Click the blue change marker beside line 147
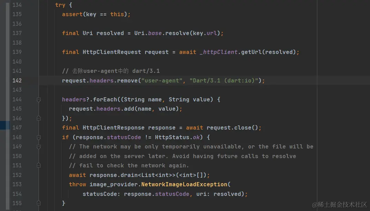 5,125
